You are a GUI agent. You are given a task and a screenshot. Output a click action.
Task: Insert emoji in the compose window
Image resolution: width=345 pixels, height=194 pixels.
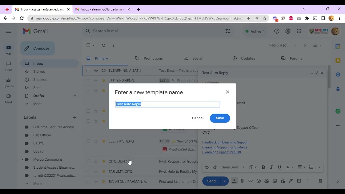click(x=258, y=181)
